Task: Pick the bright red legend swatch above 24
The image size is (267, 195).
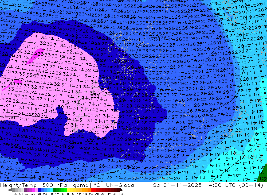Action: pos(92,190)
